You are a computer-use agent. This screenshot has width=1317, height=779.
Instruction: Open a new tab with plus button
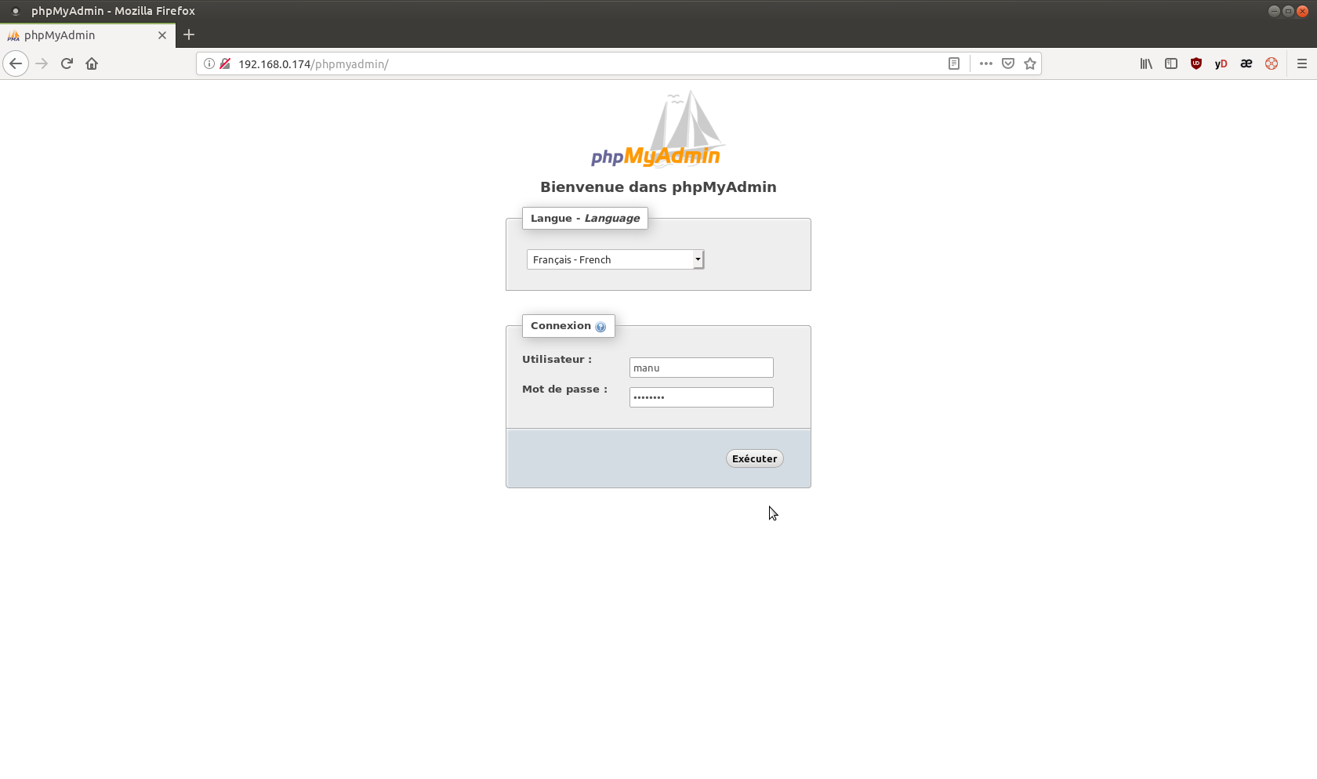pyautogui.click(x=189, y=34)
